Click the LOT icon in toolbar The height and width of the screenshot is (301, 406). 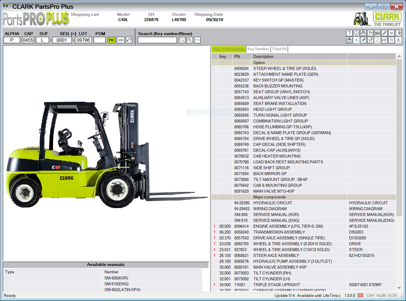click(384, 40)
